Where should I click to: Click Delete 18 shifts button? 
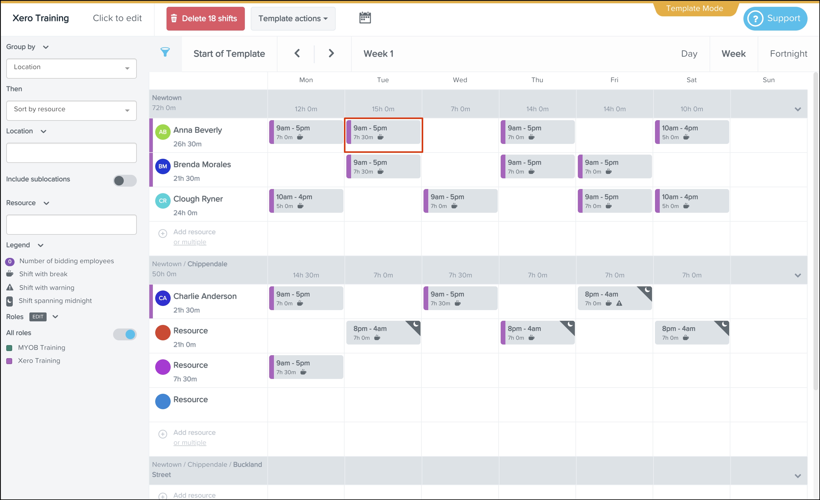tap(205, 19)
